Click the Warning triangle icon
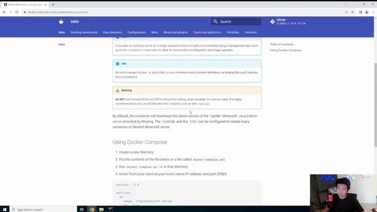The image size is (377, 212). 117,91
